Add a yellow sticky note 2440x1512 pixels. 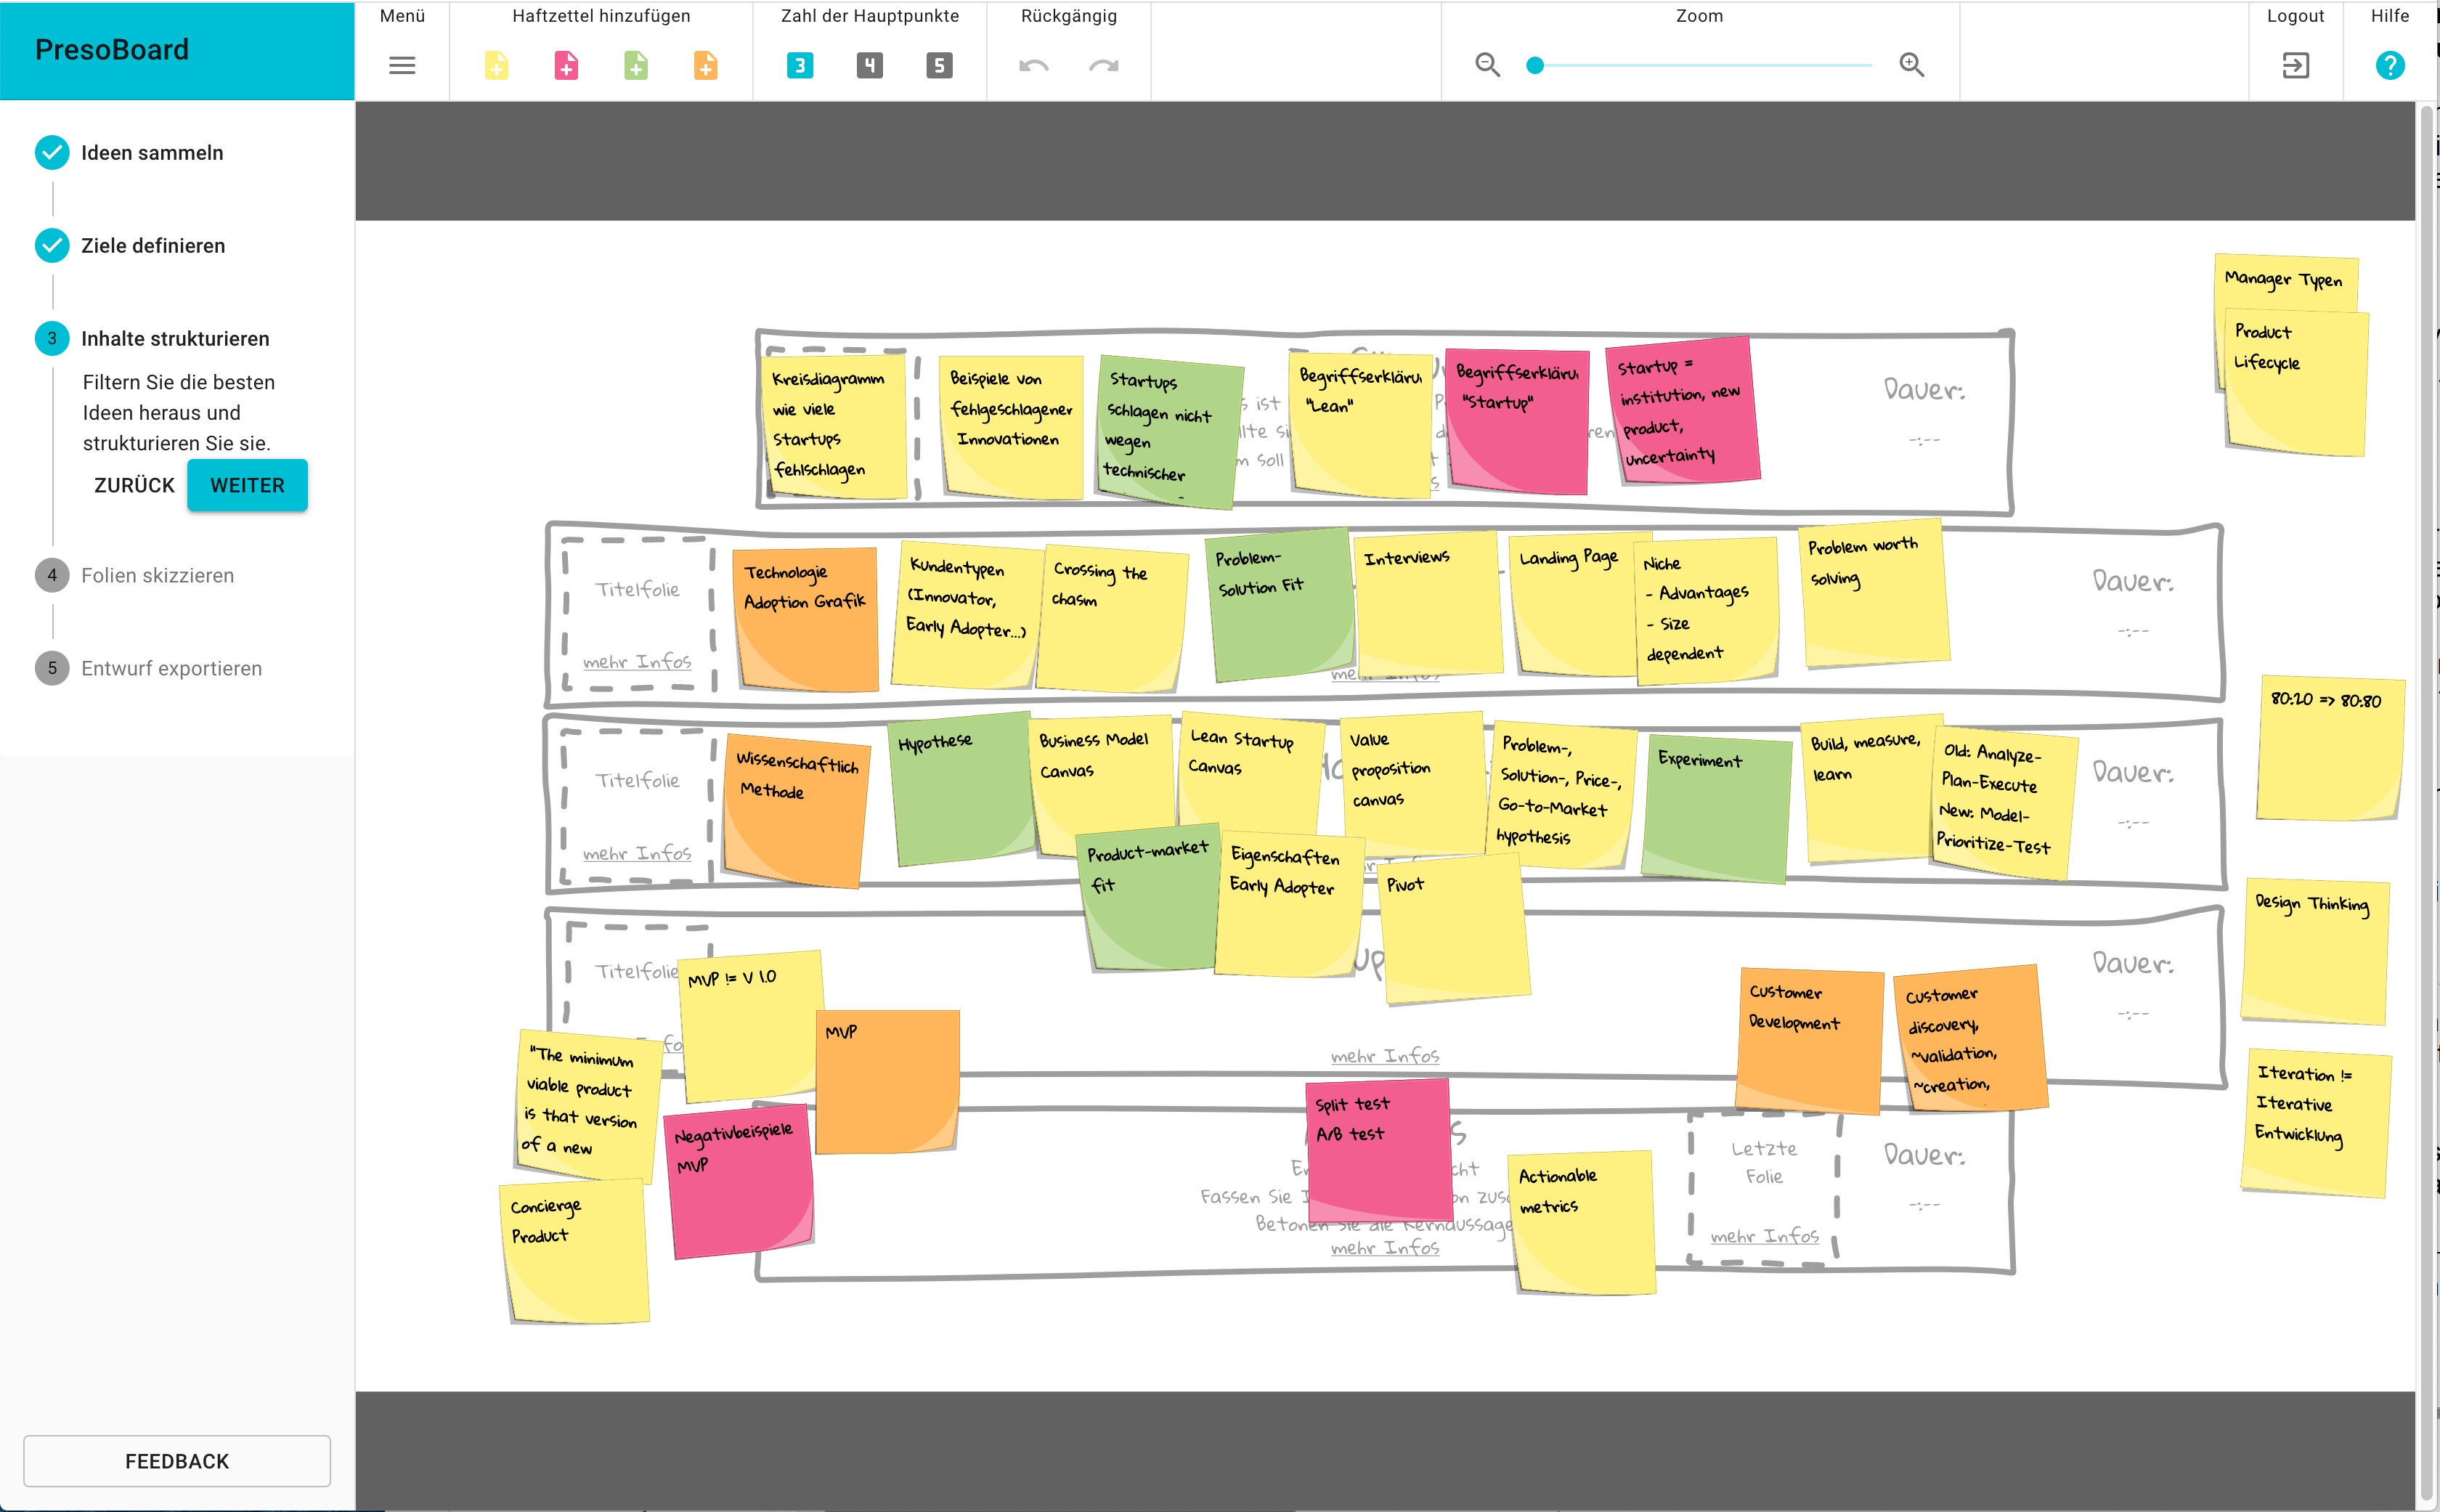pos(497,65)
